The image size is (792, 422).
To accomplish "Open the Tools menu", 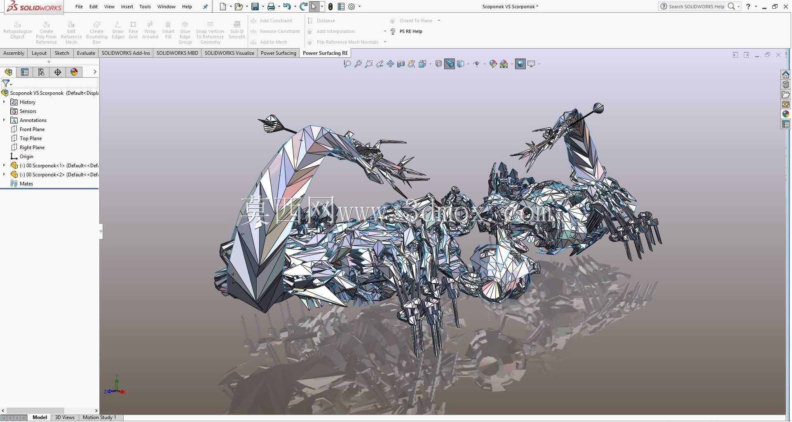I will point(145,7).
